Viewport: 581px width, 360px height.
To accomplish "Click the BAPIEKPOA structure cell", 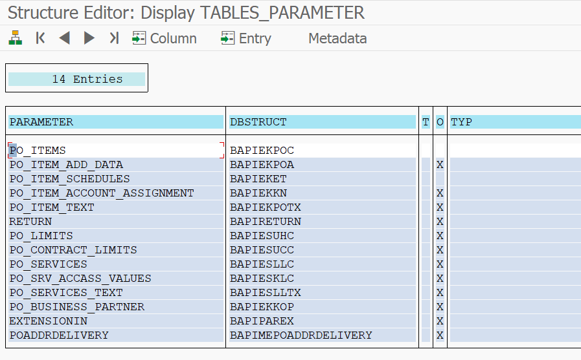I will coord(323,164).
